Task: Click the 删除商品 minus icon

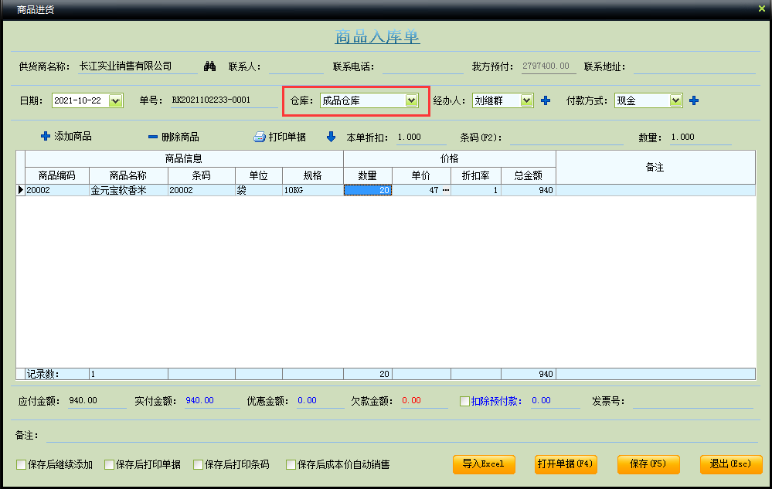Action: pyautogui.click(x=153, y=137)
